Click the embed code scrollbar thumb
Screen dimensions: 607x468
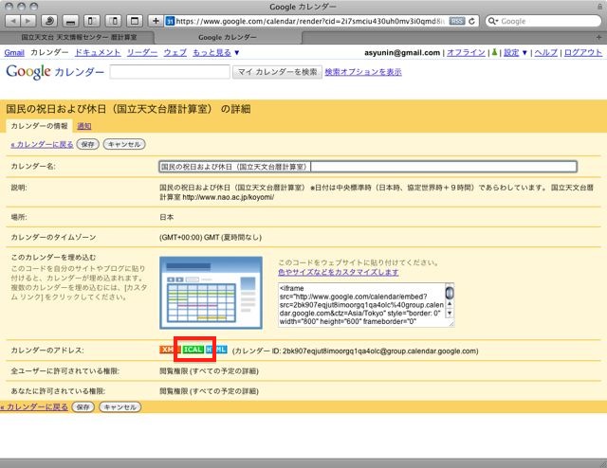coord(450,292)
